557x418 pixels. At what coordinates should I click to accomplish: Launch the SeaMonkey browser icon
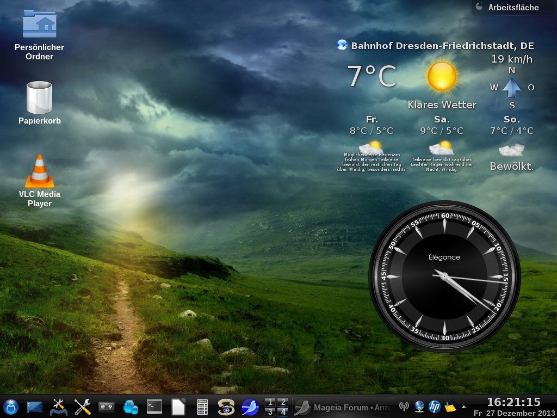[250, 407]
